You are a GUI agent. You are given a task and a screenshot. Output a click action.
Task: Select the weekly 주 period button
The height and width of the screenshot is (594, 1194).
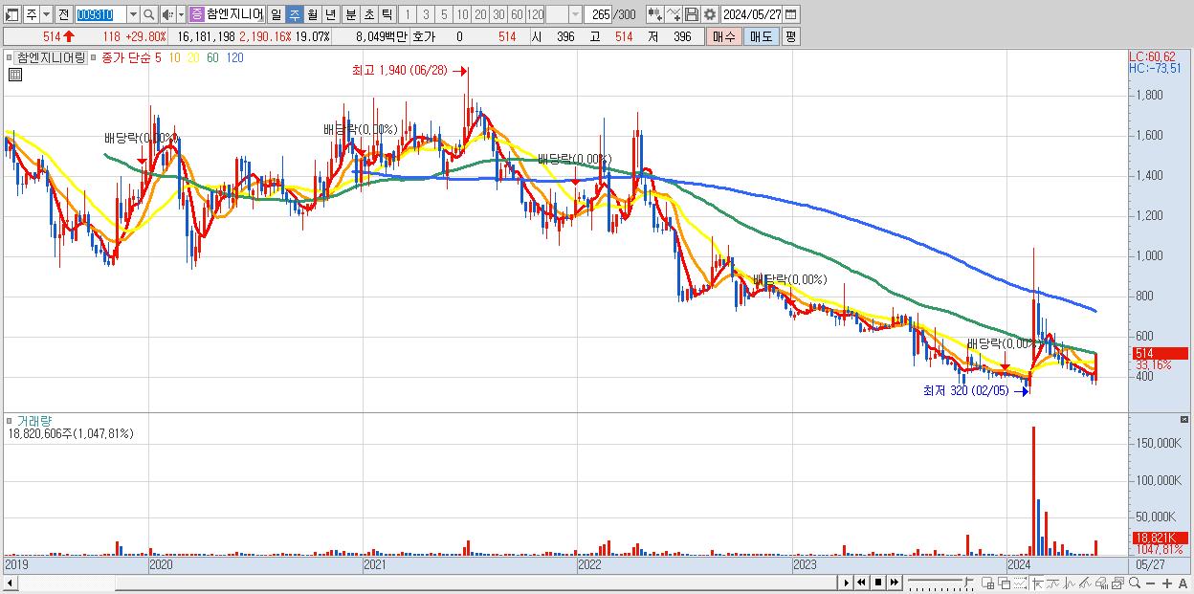point(295,14)
